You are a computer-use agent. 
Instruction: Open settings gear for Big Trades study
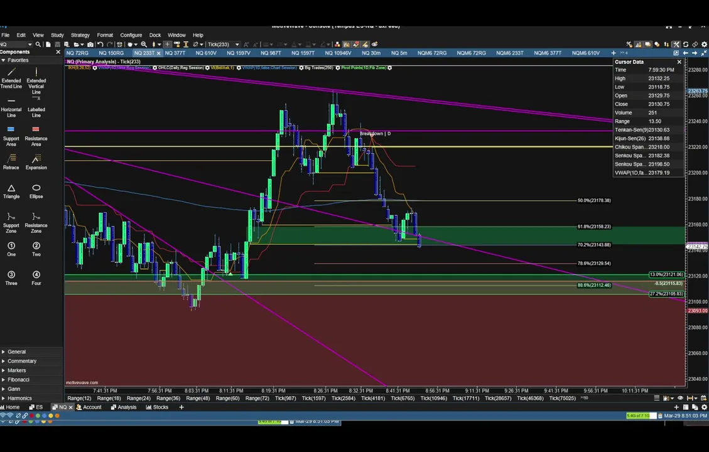337,68
